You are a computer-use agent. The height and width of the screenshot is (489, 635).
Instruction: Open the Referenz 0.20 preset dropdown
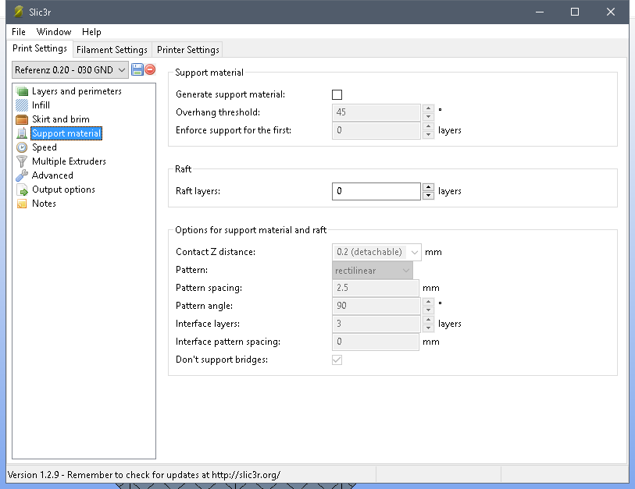point(70,70)
